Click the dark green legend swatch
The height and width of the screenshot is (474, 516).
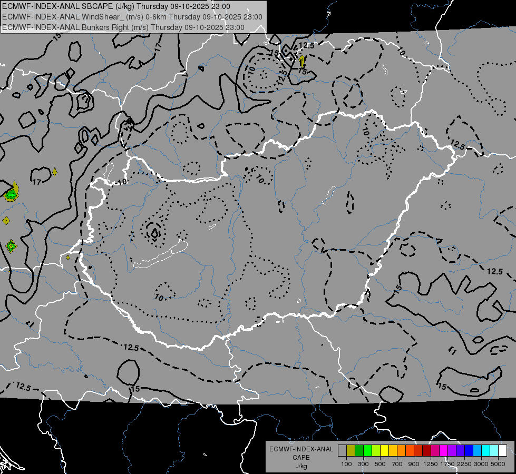359,450
